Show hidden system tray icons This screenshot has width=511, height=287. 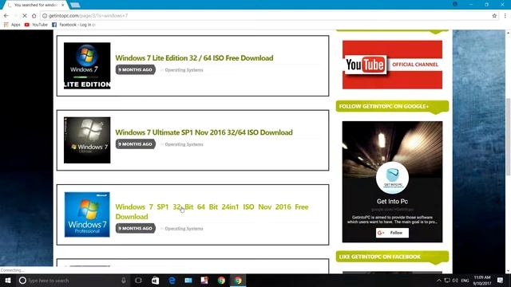[439, 281]
